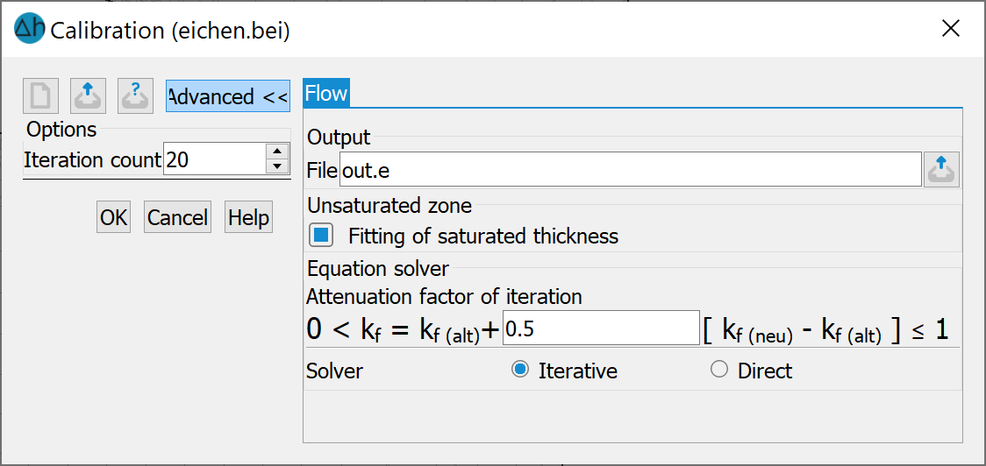Confirm with the OK button
The image size is (986, 466).
tap(114, 217)
